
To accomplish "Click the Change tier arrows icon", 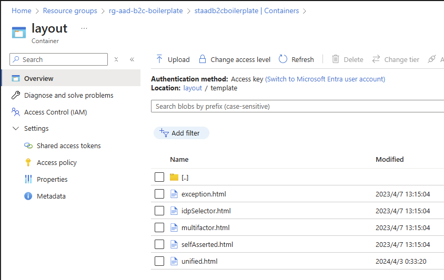I will [x=376, y=59].
